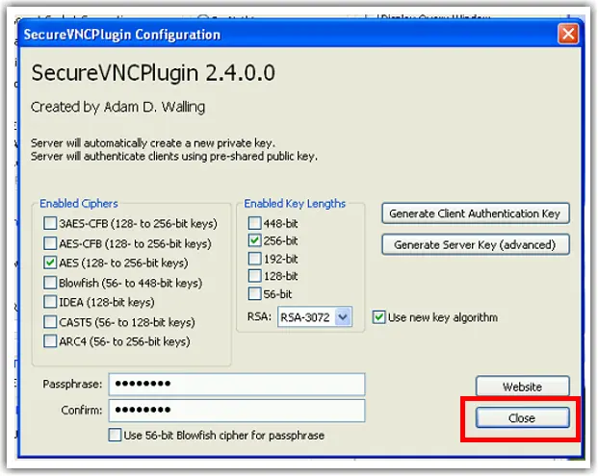Enable 56-bit Blowfish cipher for passphrase

tap(115, 435)
